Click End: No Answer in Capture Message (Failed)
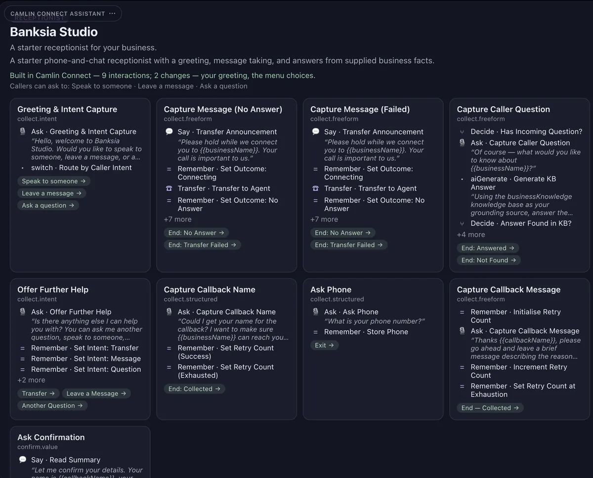Viewport: 593px width, 478px height. coord(343,233)
